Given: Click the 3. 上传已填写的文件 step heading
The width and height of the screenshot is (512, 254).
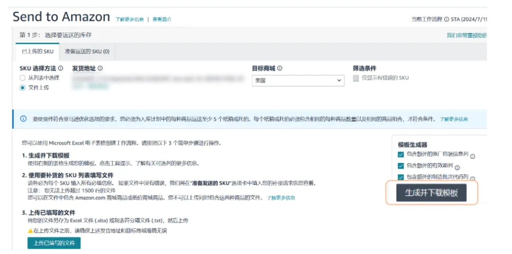Looking at the screenshot, I should (48, 213).
